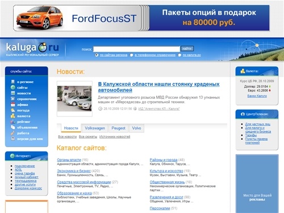This screenshot has height=213, width=284.
Task: Open 'Персоналии' catalog category
Action: pos(160,208)
